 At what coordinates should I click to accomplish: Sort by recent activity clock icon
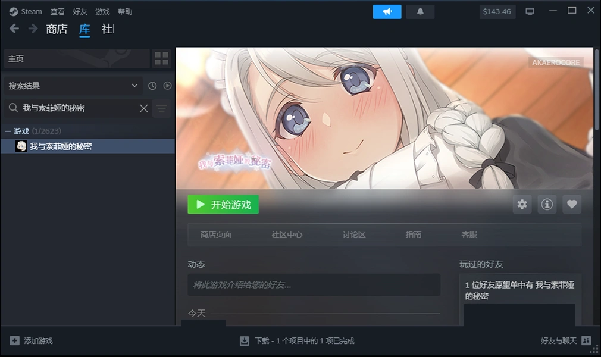[x=152, y=86]
